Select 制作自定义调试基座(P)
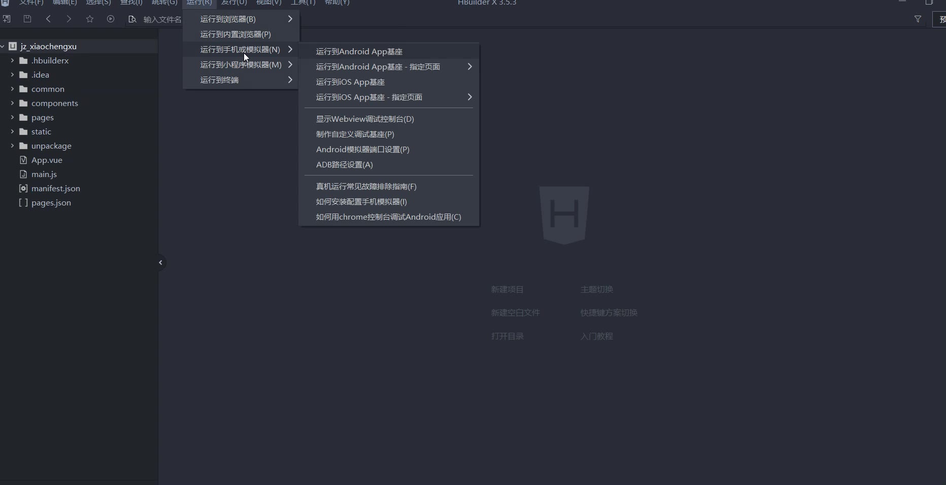The height and width of the screenshot is (485, 946). (x=389, y=134)
